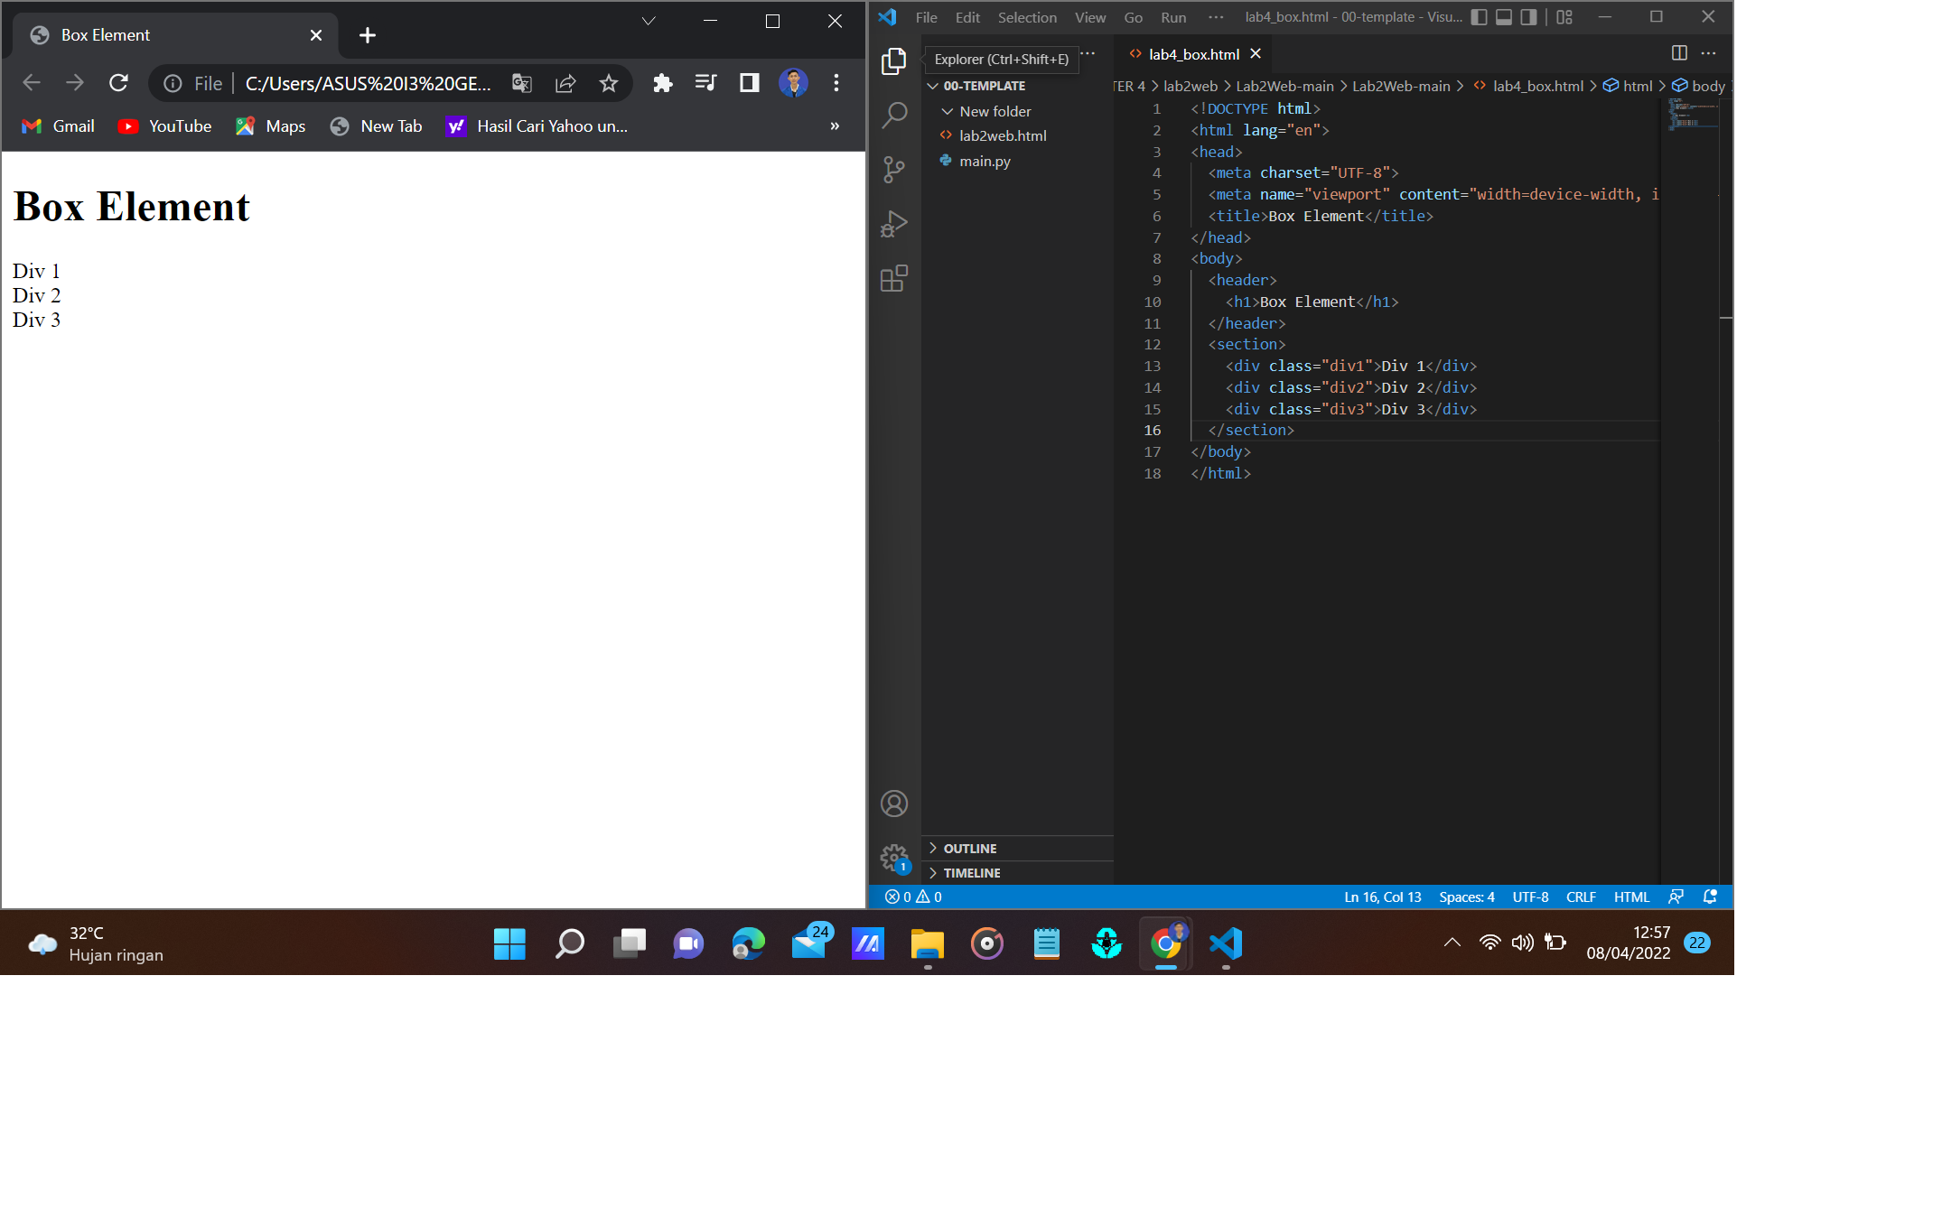This screenshot has width=1933, height=1208.
Task: Open Windows Start menu
Action: click(x=509, y=943)
